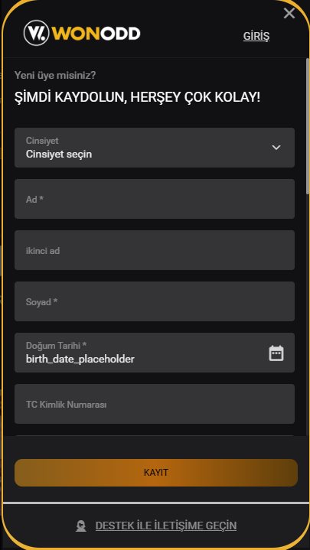
Task: Open the Cinsiyet seçin dropdown
Action: tap(155, 148)
